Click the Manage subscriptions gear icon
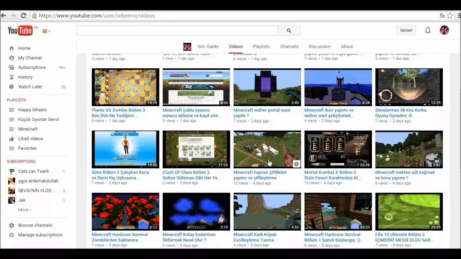Viewport: 461px width, 259px height. coord(12,235)
